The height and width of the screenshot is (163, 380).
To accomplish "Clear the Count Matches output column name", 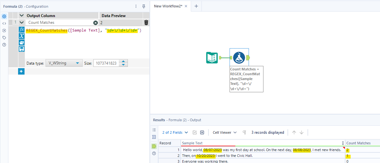I will [96, 23].
